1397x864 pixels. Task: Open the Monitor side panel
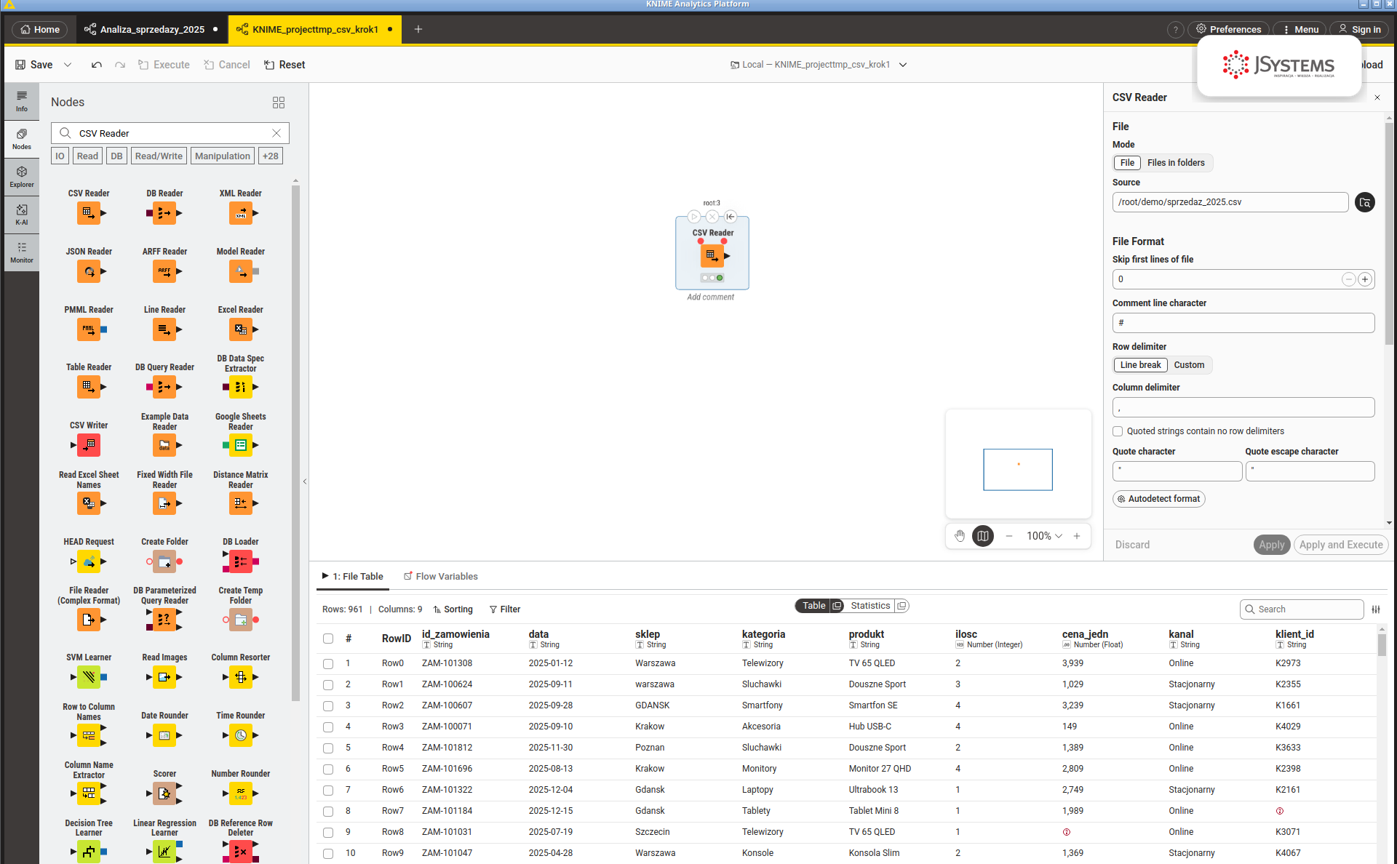(x=22, y=252)
